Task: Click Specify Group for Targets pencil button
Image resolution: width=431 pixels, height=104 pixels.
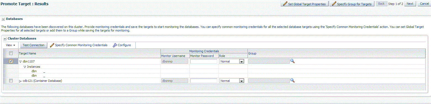Action: pyautogui.click(x=352, y=4)
